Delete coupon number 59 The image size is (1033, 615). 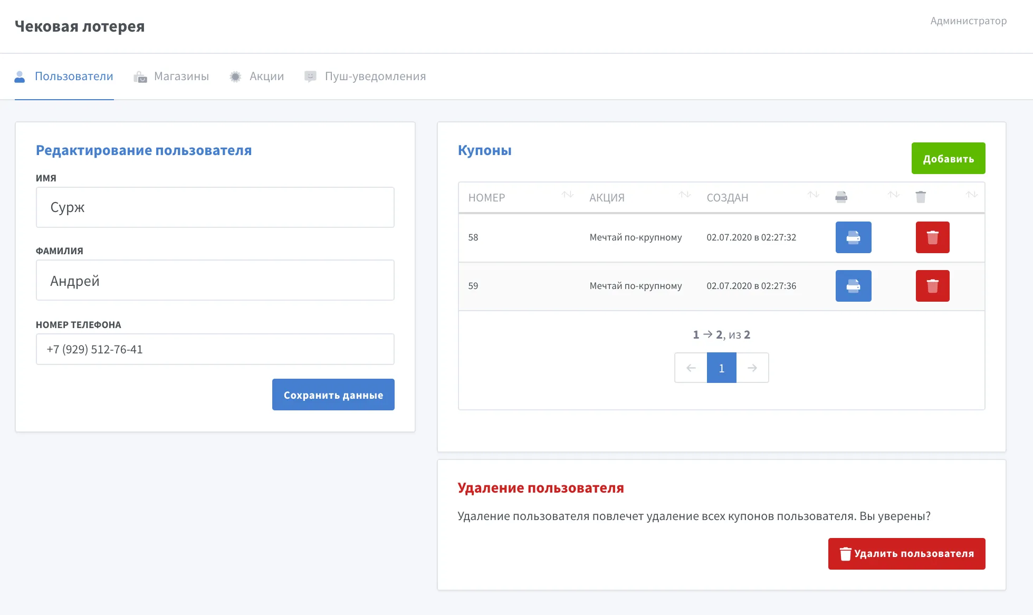932,286
